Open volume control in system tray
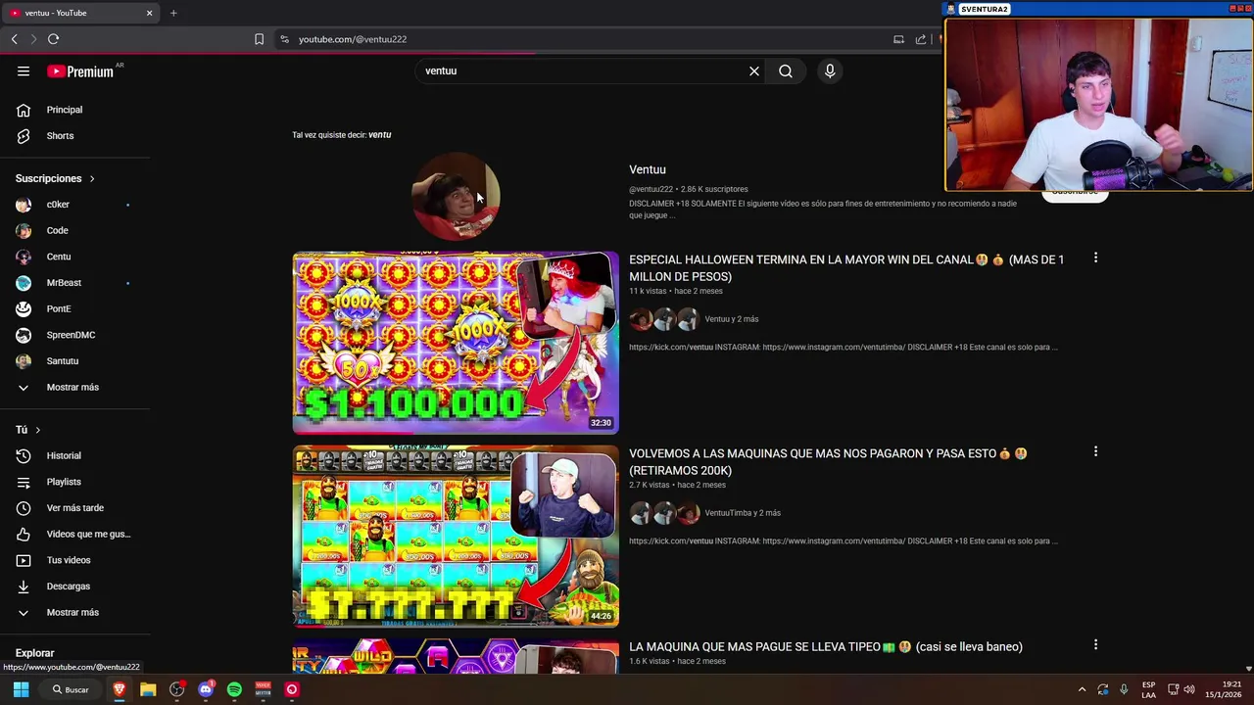1254x705 pixels. [x=1189, y=689]
